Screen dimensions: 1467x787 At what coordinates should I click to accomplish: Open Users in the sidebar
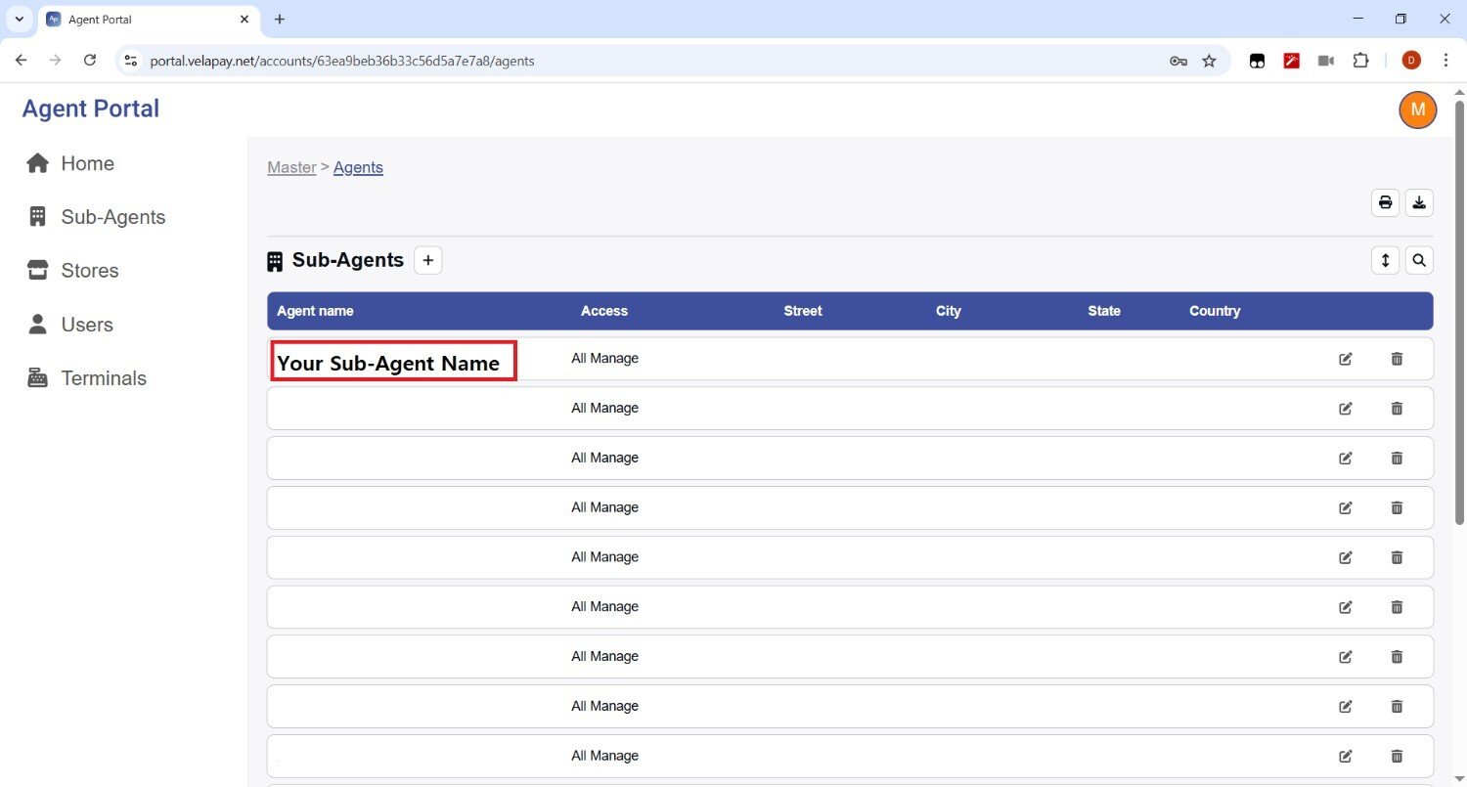(x=87, y=325)
